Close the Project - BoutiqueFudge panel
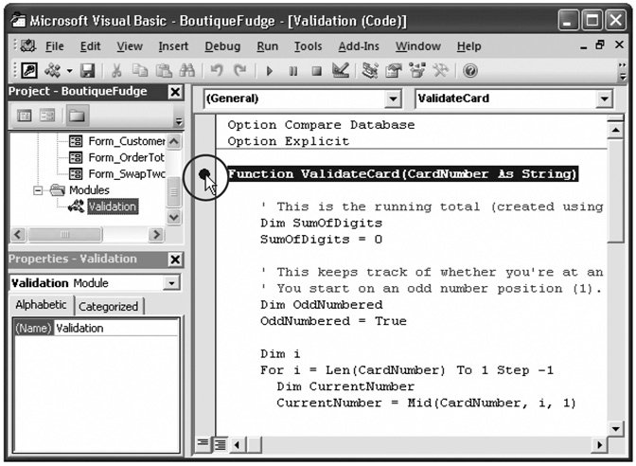The height and width of the screenshot is (466, 636). [x=175, y=92]
